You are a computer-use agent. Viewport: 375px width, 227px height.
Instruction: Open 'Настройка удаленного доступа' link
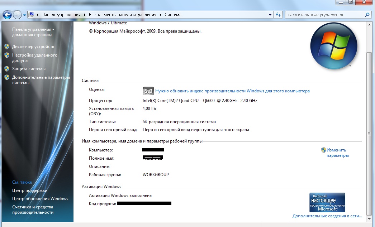click(x=35, y=58)
